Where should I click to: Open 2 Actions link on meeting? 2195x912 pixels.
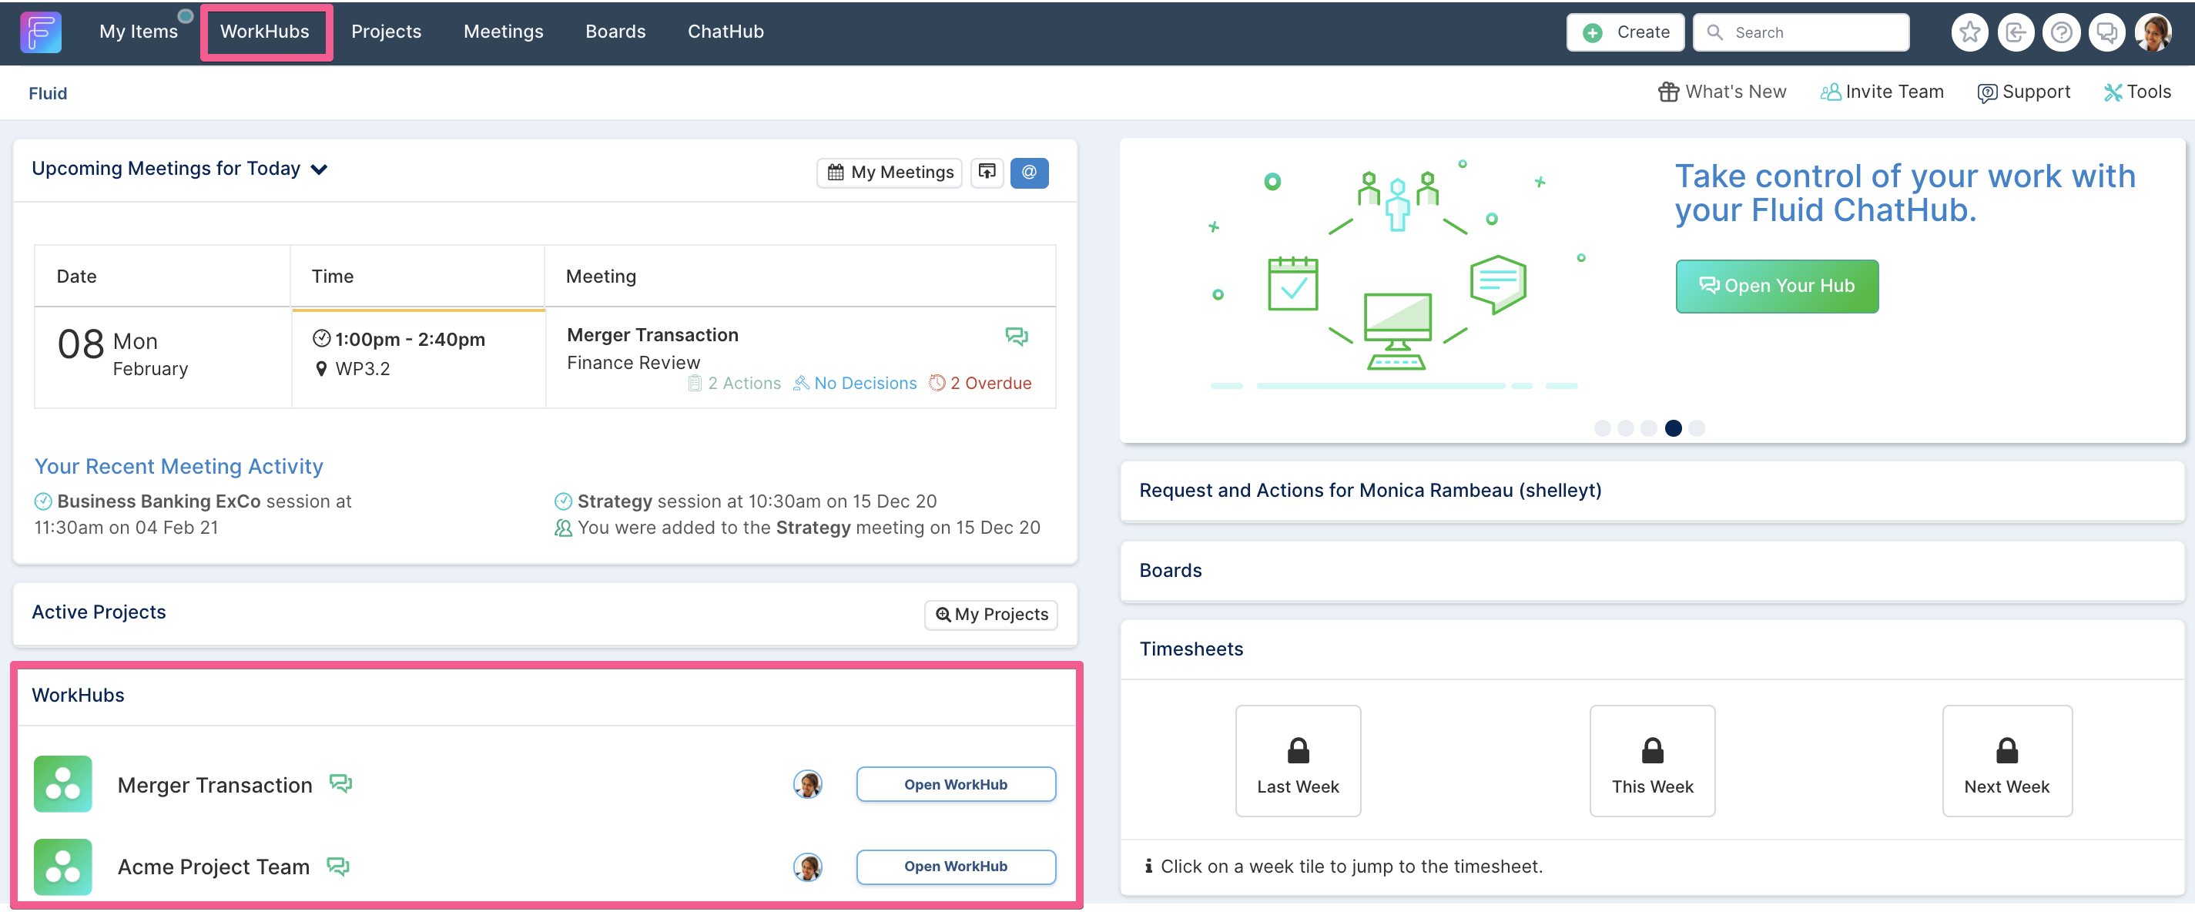click(x=735, y=384)
